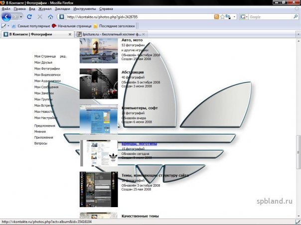Open Мнения in sidebar
Viewport: 301px width, 225px height.
40,132
